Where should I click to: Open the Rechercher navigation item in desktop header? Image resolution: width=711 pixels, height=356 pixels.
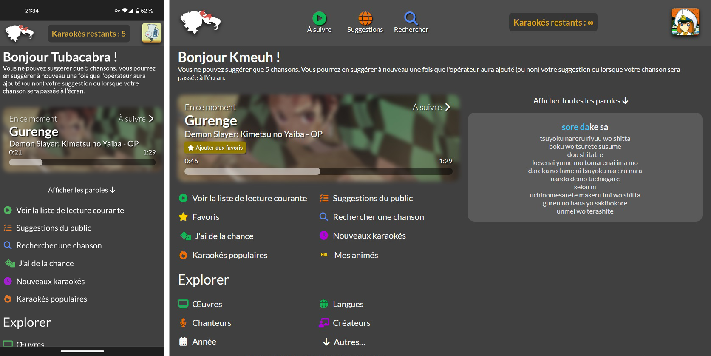coord(411,23)
